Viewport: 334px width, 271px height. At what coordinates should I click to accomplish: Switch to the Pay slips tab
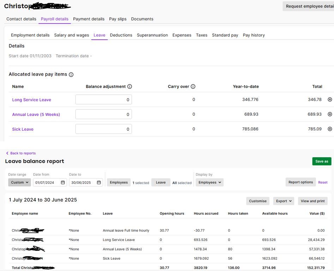(x=118, y=19)
